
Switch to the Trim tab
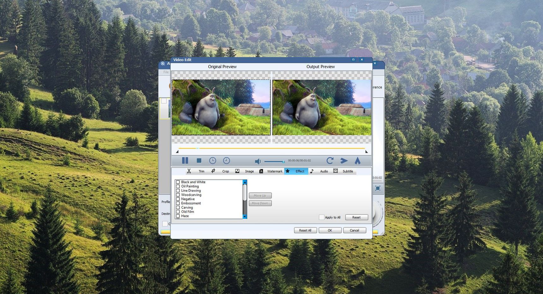point(201,171)
